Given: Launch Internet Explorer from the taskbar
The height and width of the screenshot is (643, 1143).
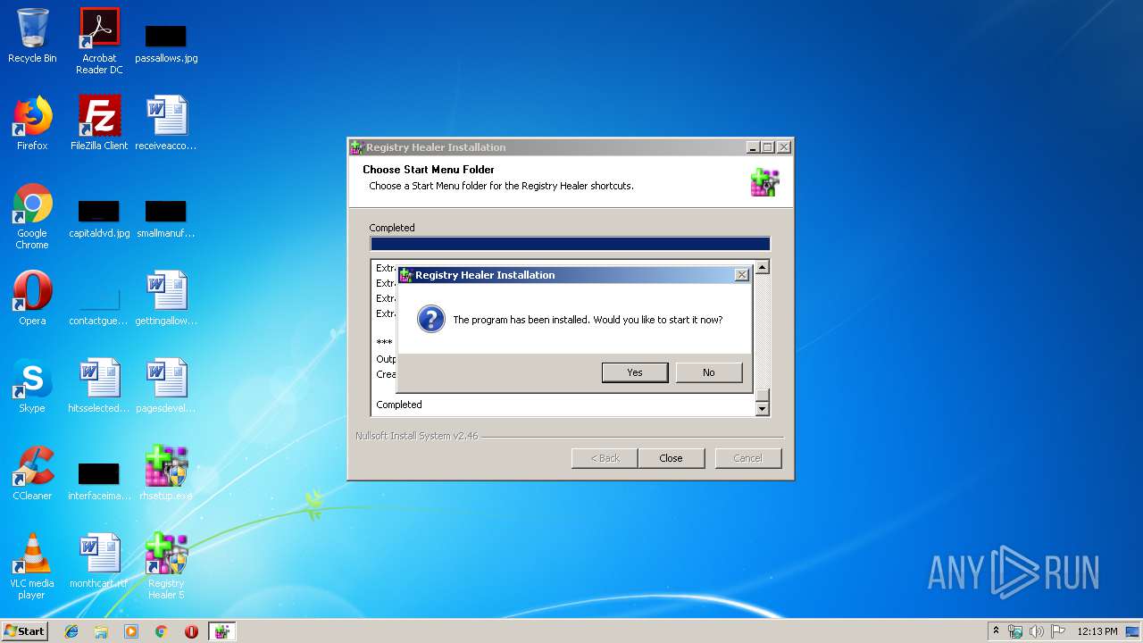Looking at the screenshot, I should pos(71,631).
